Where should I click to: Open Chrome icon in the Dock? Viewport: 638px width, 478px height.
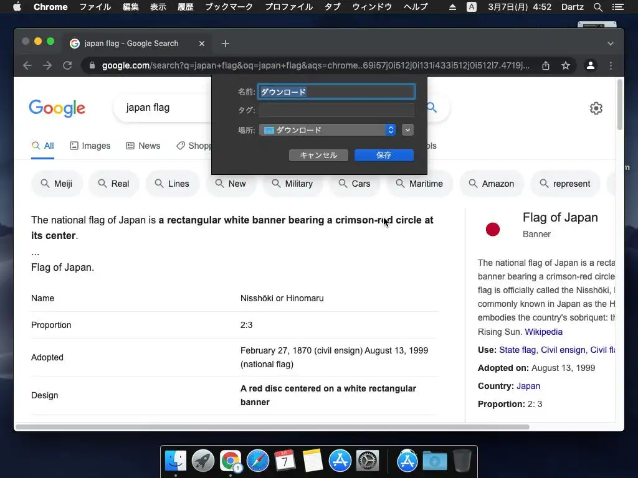click(231, 461)
